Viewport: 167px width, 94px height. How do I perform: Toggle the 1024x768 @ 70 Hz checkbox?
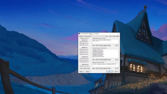(80, 60)
